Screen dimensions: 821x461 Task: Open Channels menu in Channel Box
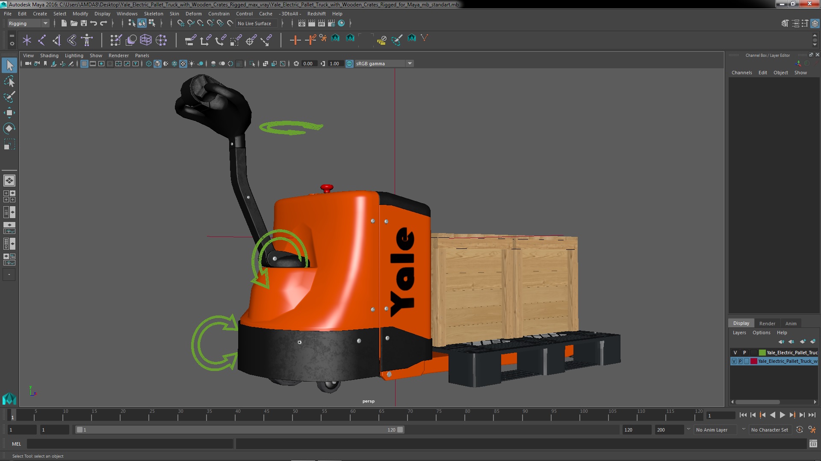click(x=741, y=73)
